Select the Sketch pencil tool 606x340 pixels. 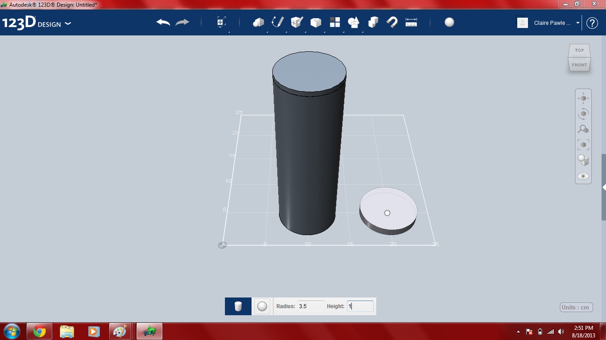pos(278,22)
